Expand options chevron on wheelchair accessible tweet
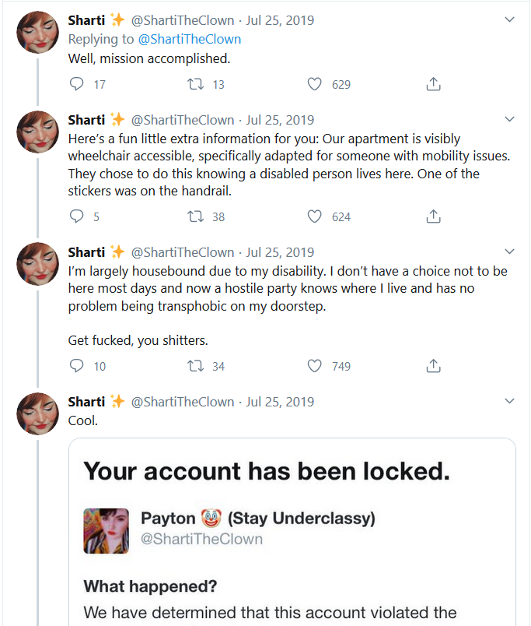Viewport: 531px width, 626px height. tap(509, 119)
